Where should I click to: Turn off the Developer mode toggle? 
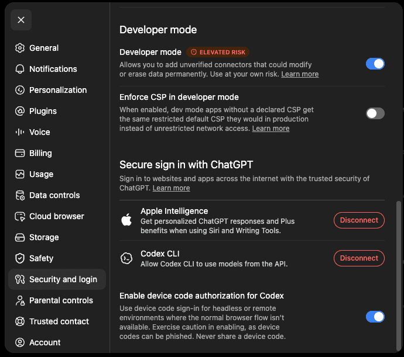[375, 64]
